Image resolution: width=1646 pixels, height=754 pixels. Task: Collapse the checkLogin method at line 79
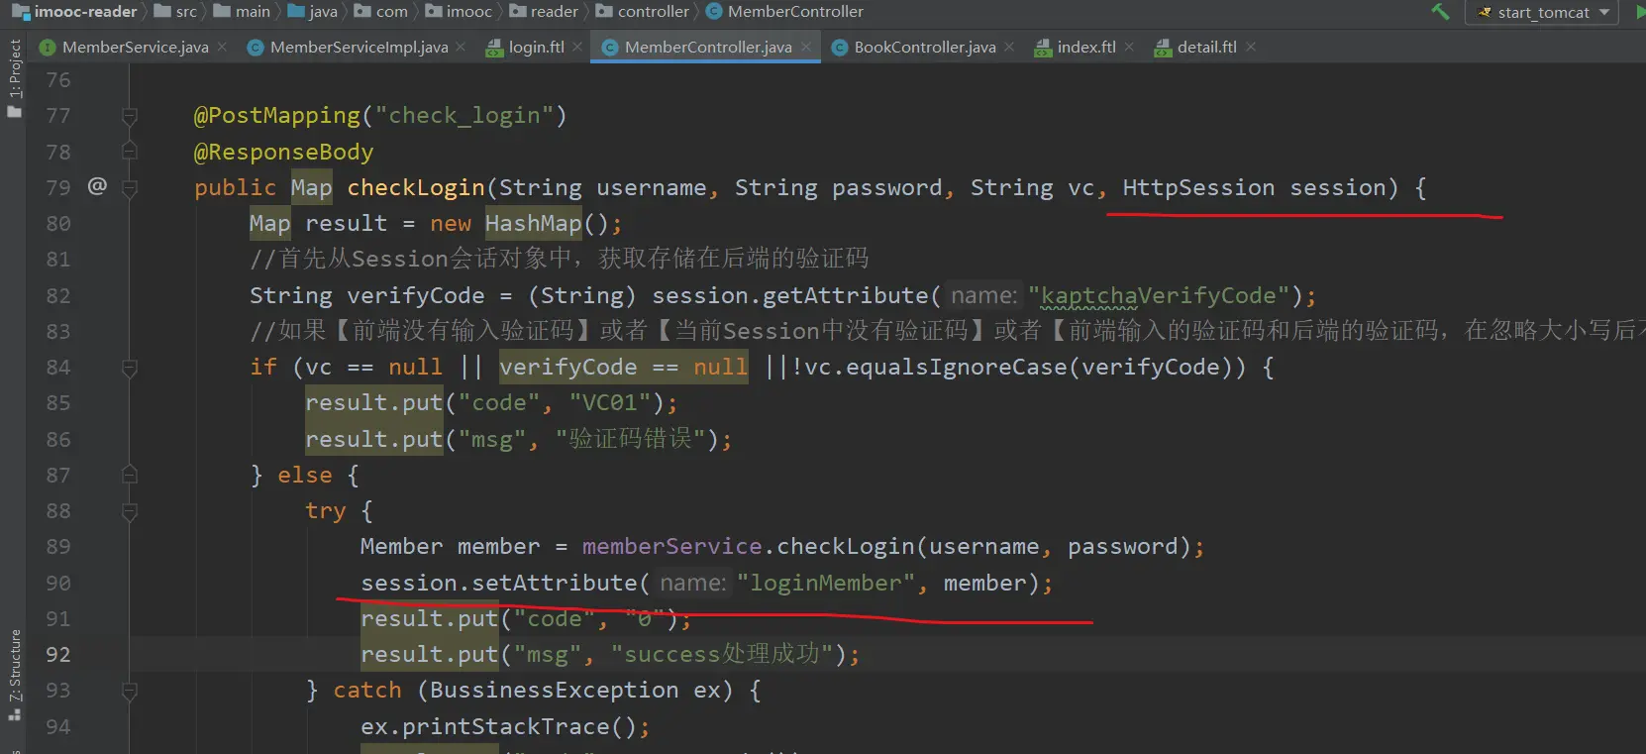[129, 188]
